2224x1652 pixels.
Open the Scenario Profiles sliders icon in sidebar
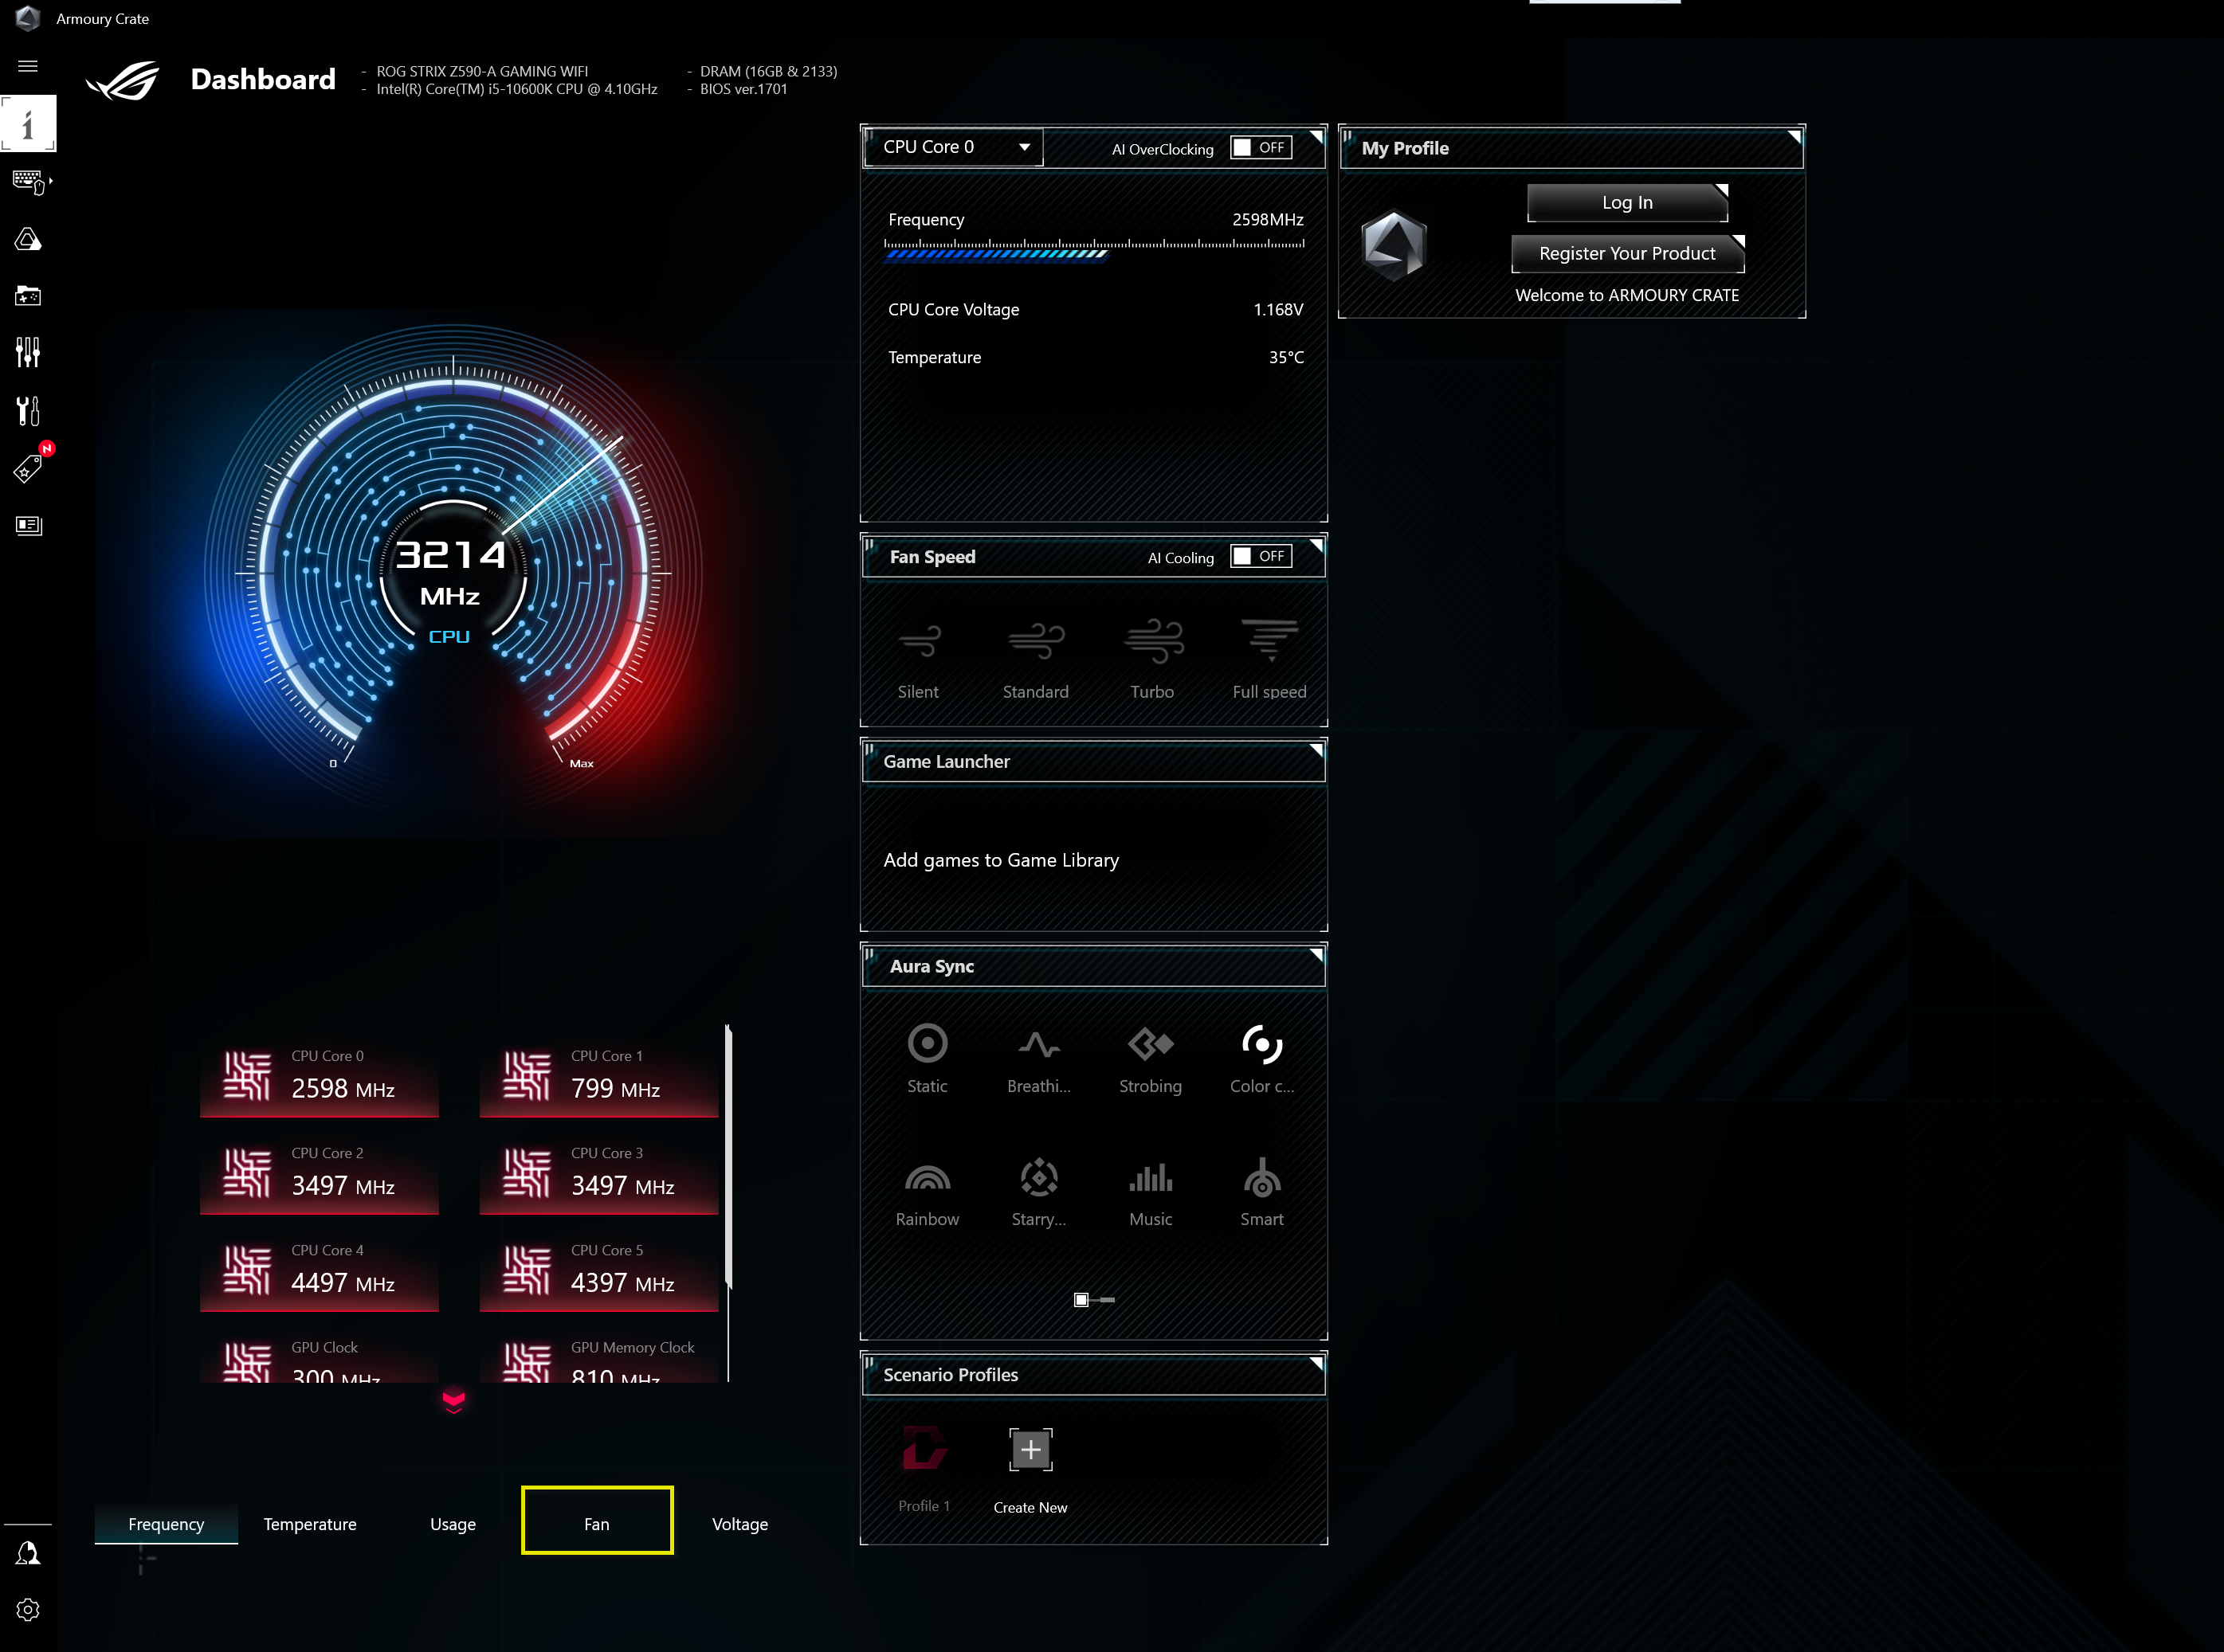[x=28, y=352]
